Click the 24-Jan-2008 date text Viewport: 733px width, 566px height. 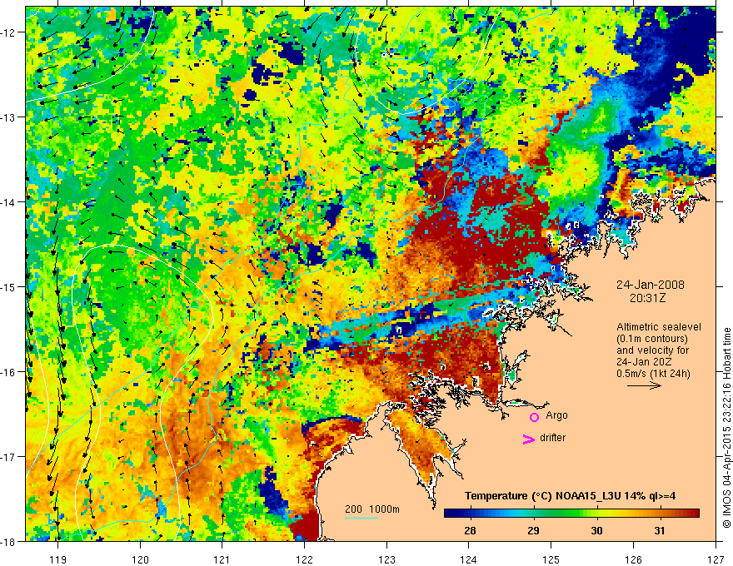coord(651,285)
